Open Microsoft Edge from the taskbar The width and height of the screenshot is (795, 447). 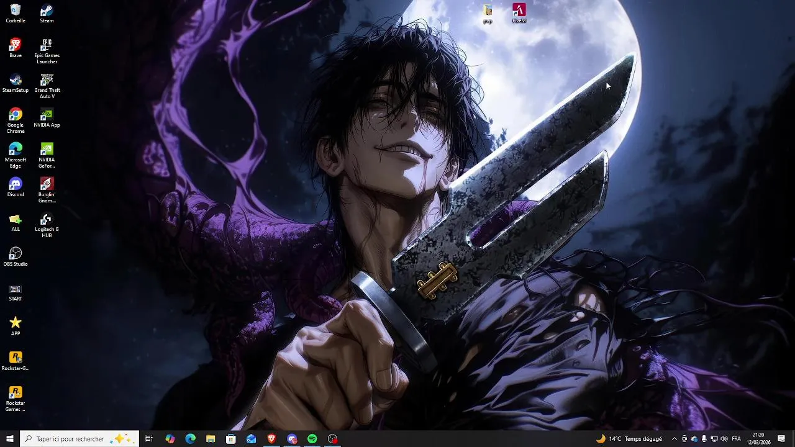[x=190, y=439]
